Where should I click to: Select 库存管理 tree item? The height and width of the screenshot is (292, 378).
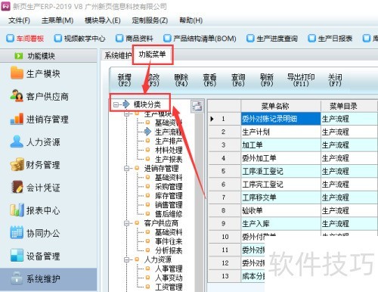[x=169, y=195]
